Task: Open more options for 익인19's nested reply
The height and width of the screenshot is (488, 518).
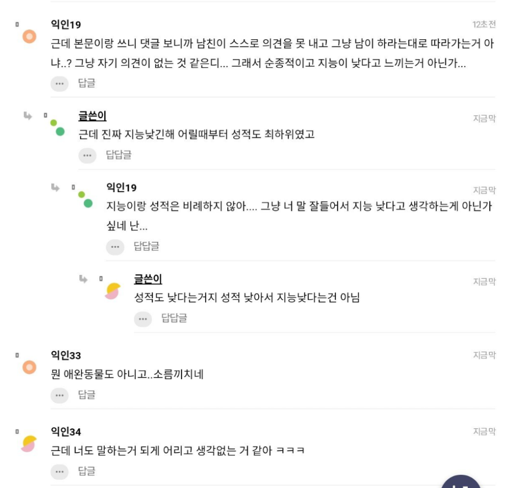Action: (114, 247)
